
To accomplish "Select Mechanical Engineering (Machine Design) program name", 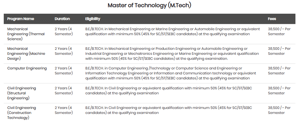I will click(26, 54).
